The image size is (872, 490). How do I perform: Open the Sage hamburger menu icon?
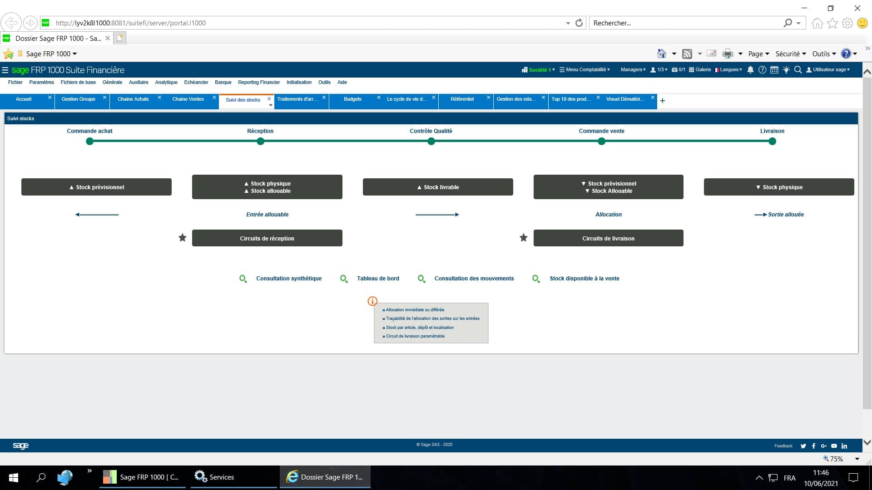point(5,70)
